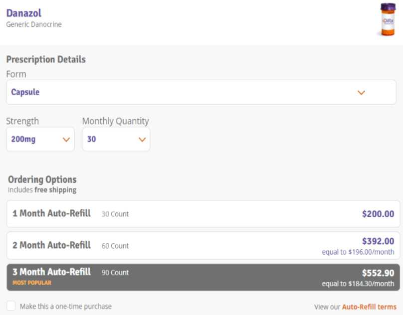This screenshot has width=403, height=315.
Task: Click the 30 Count label
Action: (x=115, y=214)
